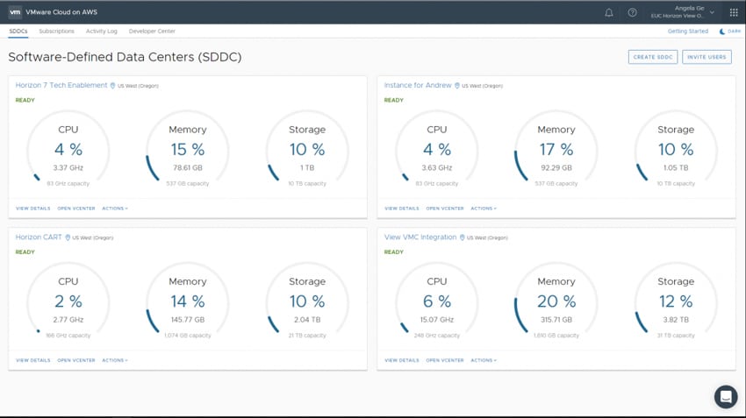Click the VMware vm logo icon

point(15,12)
